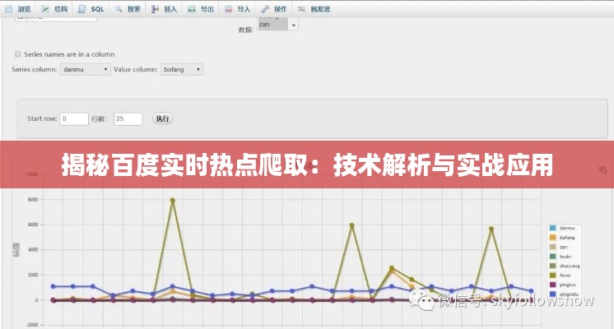Focus the 行数 input showing 25

click(x=128, y=118)
